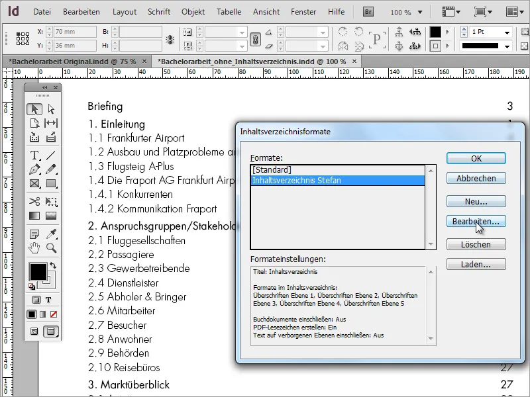Toggle constrain proportions chain link

255,39
